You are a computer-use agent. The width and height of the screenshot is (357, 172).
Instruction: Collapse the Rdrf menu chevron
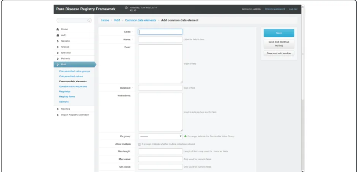(x=58, y=65)
